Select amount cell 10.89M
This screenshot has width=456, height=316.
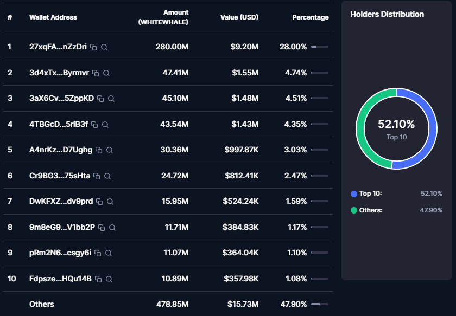[x=175, y=279]
